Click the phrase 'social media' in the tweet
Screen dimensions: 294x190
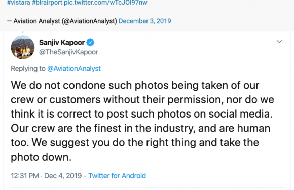click(239, 114)
